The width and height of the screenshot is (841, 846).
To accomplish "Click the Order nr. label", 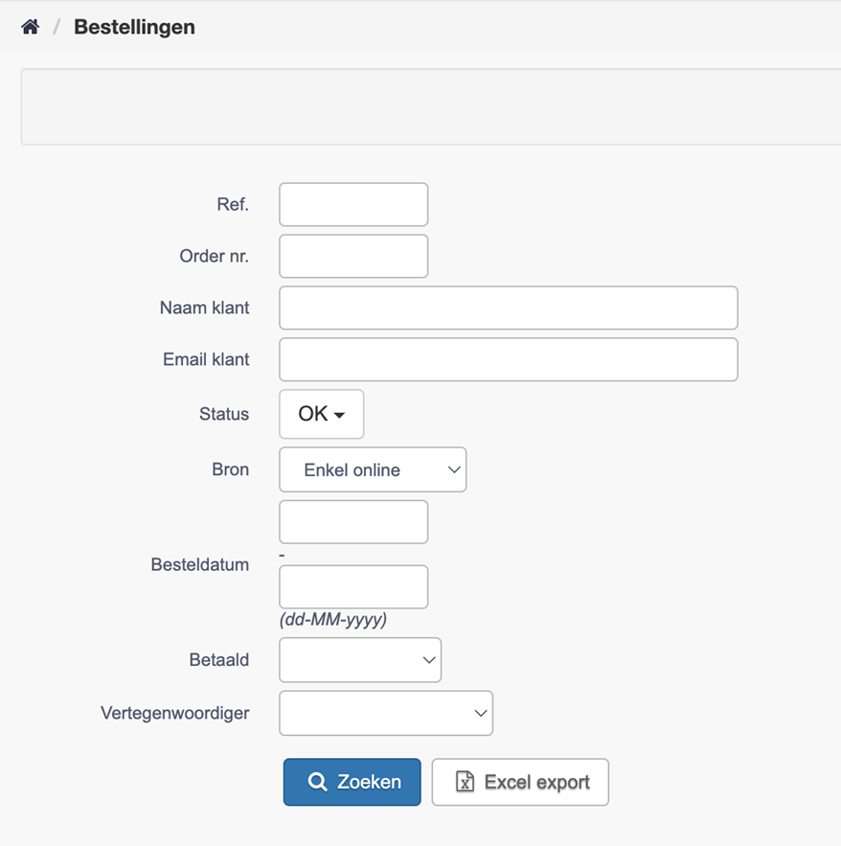I will click(x=215, y=256).
